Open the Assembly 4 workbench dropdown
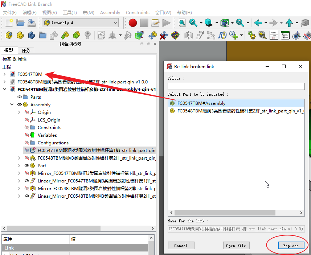311x255 pixels. click(81, 23)
